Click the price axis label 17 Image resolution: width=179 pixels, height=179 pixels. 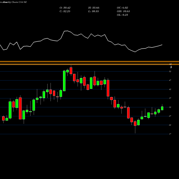tap(170, 134)
